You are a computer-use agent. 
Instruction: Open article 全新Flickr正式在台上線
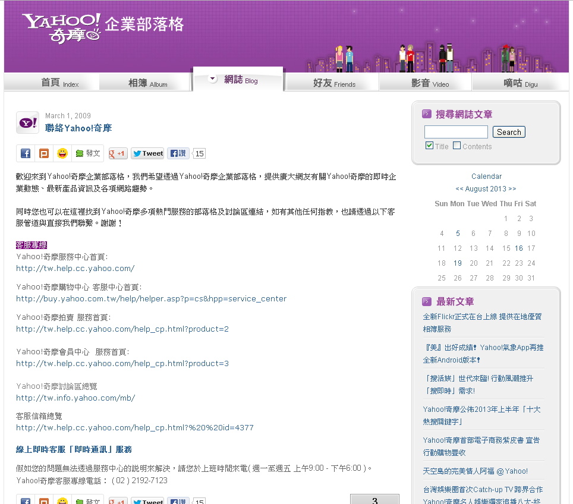coord(483,323)
